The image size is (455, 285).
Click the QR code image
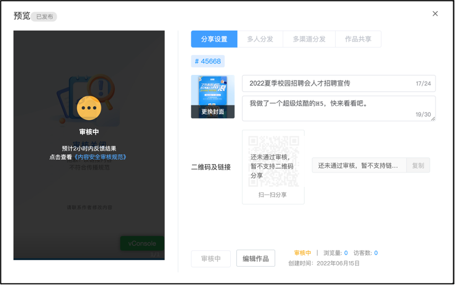click(273, 161)
